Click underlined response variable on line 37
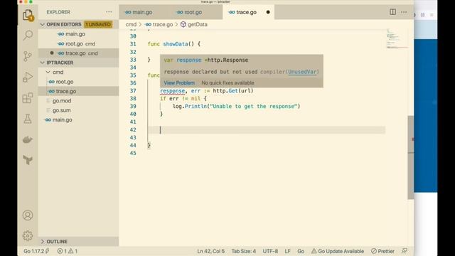The image size is (455, 256). tap(172, 91)
